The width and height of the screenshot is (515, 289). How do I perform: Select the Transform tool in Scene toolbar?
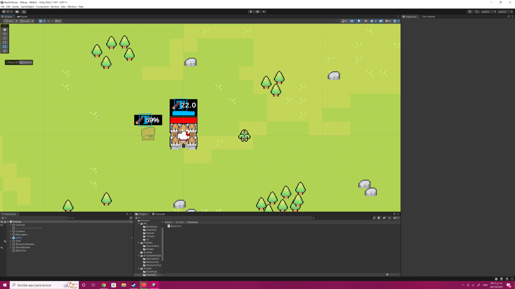5,51
